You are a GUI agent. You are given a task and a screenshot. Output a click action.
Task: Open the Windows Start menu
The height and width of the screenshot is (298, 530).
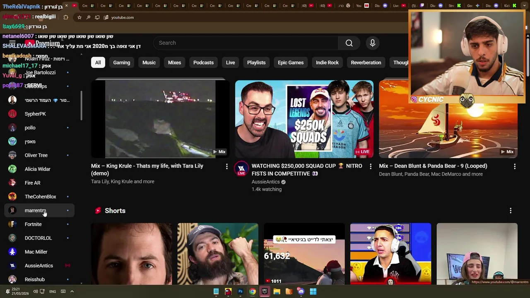(x=313, y=291)
